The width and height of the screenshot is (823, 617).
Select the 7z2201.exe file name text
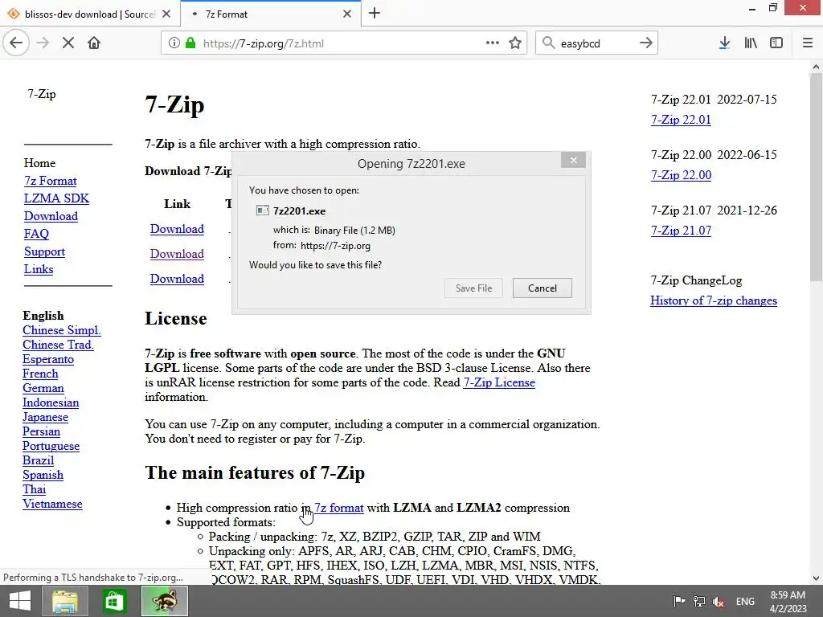[299, 211]
